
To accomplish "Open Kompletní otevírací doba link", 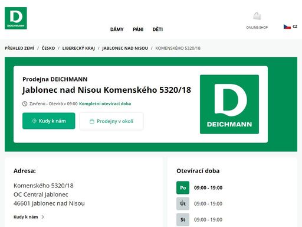I will click(105, 103).
